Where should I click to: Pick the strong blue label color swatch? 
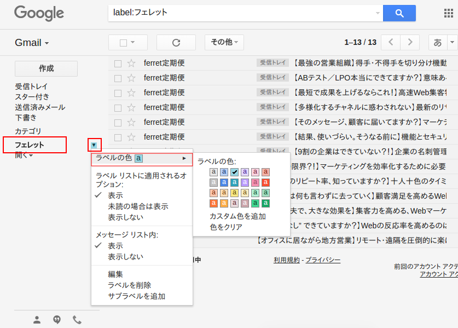click(x=224, y=182)
